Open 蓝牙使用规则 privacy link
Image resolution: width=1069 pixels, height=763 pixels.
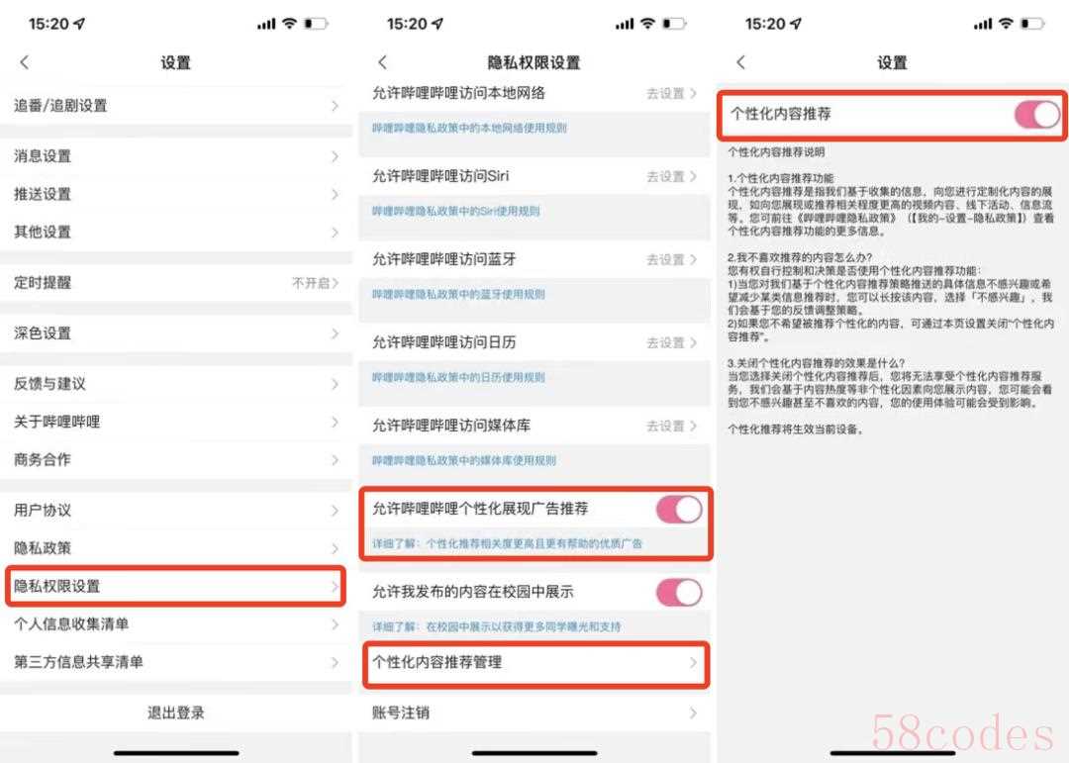point(458,295)
